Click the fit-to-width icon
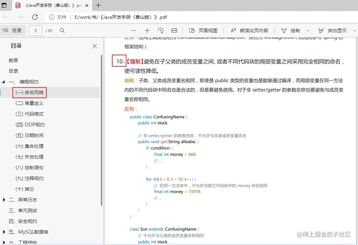358x245 pixels. point(174,30)
